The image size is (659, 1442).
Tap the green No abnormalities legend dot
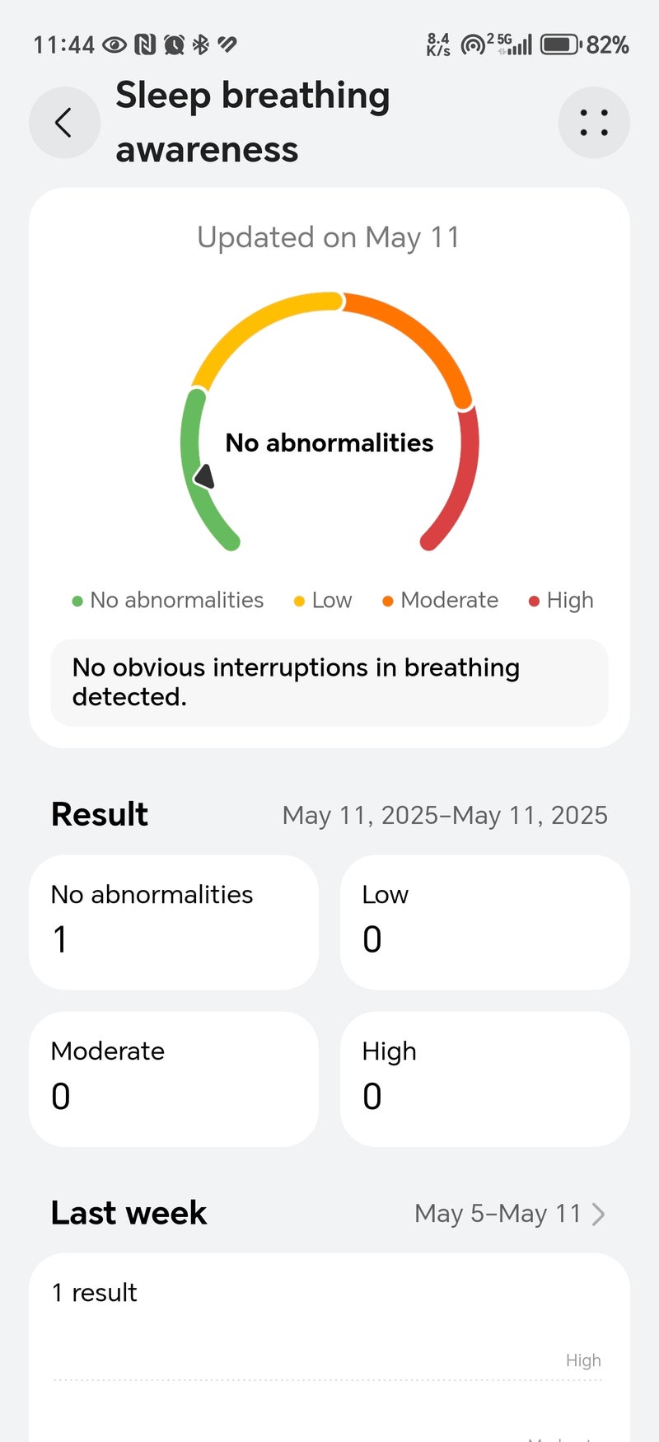(77, 602)
